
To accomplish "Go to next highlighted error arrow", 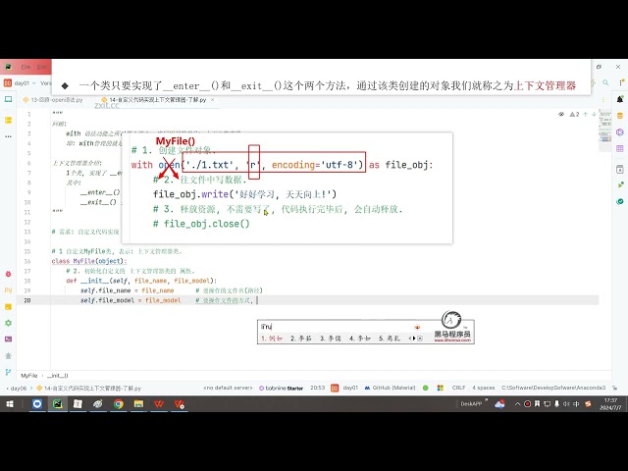I will 594,115.
